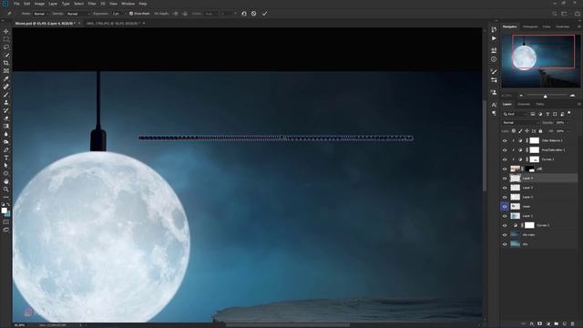Click the Lock all layer icon
This screenshot has height=328, width=583.
pyautogui.click(x=540, y=131)
